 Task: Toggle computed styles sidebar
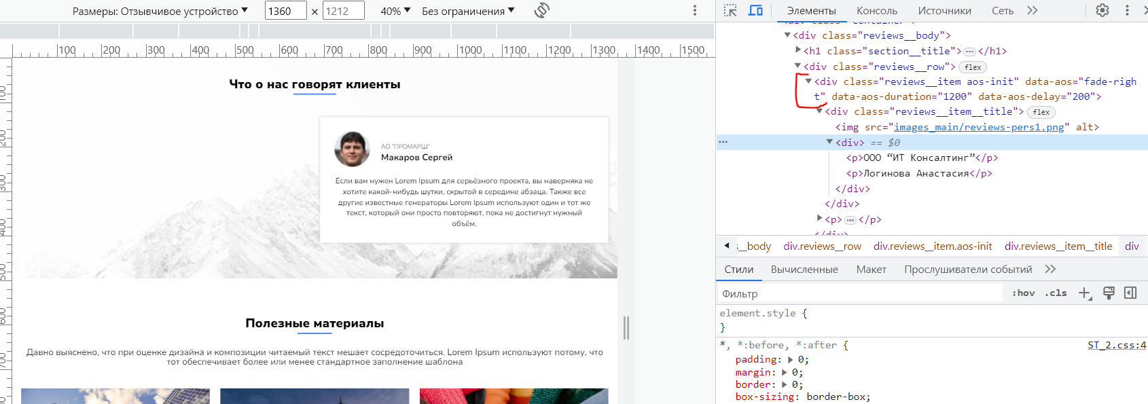point(1130,293)
